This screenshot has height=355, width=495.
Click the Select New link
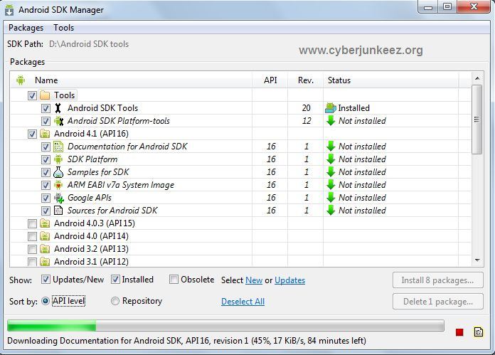[x=254, y=280]
